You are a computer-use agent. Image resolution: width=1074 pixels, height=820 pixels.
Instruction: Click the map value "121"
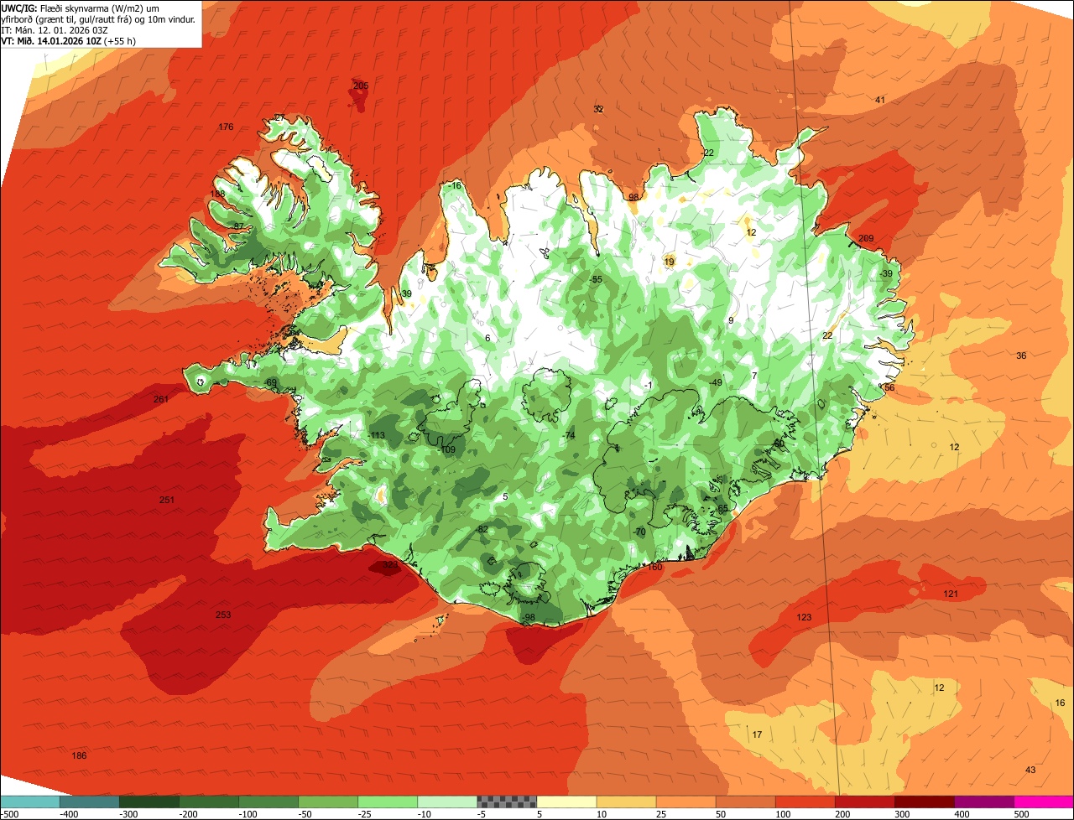(x=951, y=594)
